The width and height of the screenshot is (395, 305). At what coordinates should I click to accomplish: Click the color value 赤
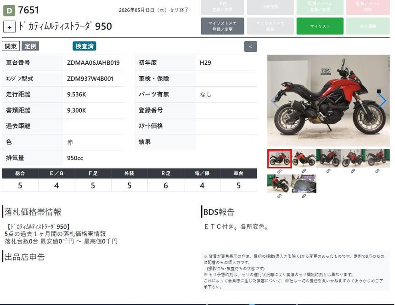click(70, 142)
